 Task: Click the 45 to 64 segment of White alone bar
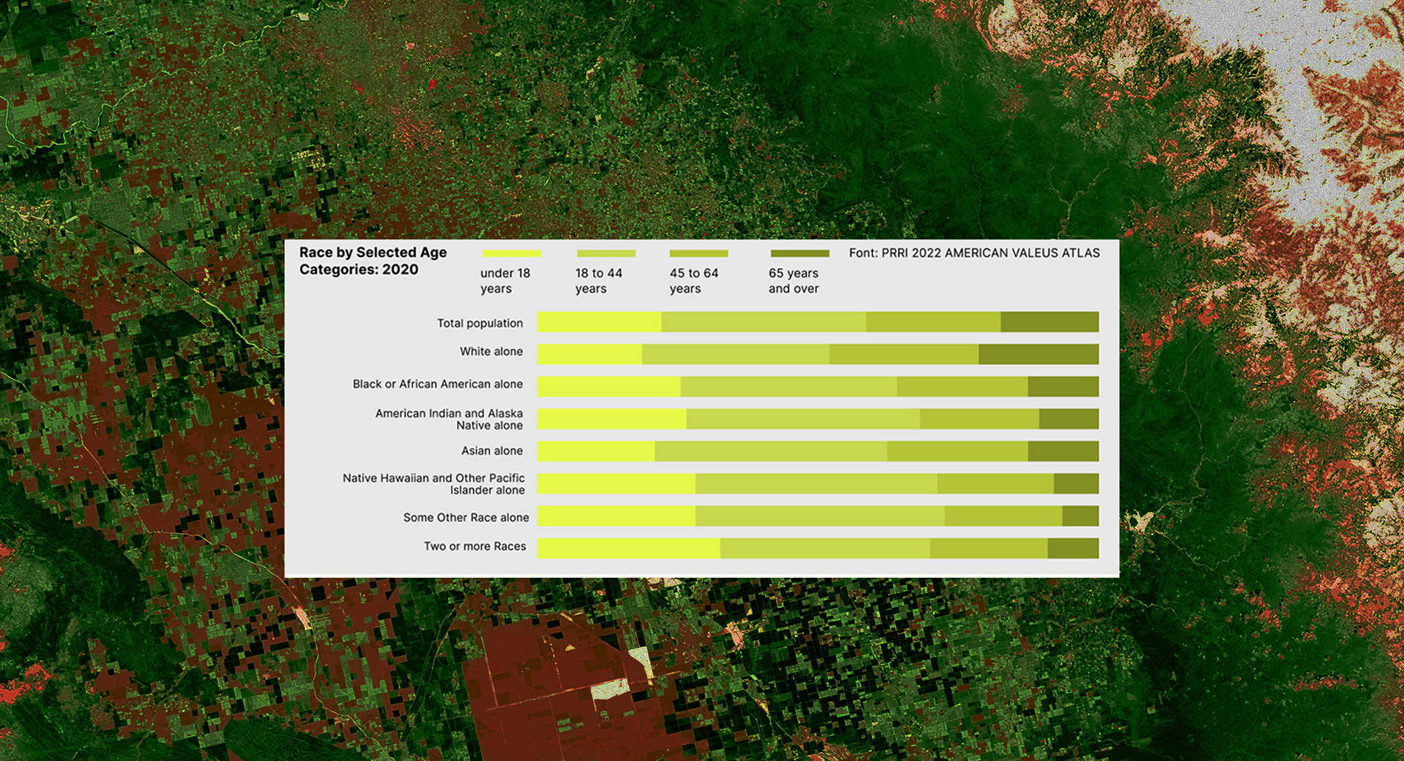905,354
